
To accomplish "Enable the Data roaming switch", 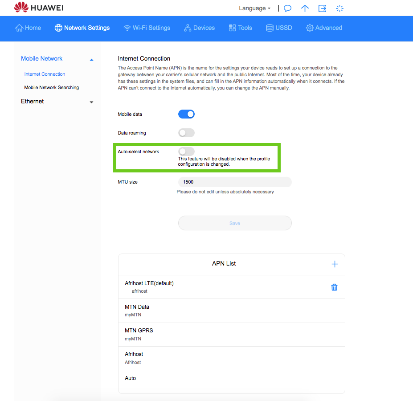I will pyautogui.click(x=186, y=133).
